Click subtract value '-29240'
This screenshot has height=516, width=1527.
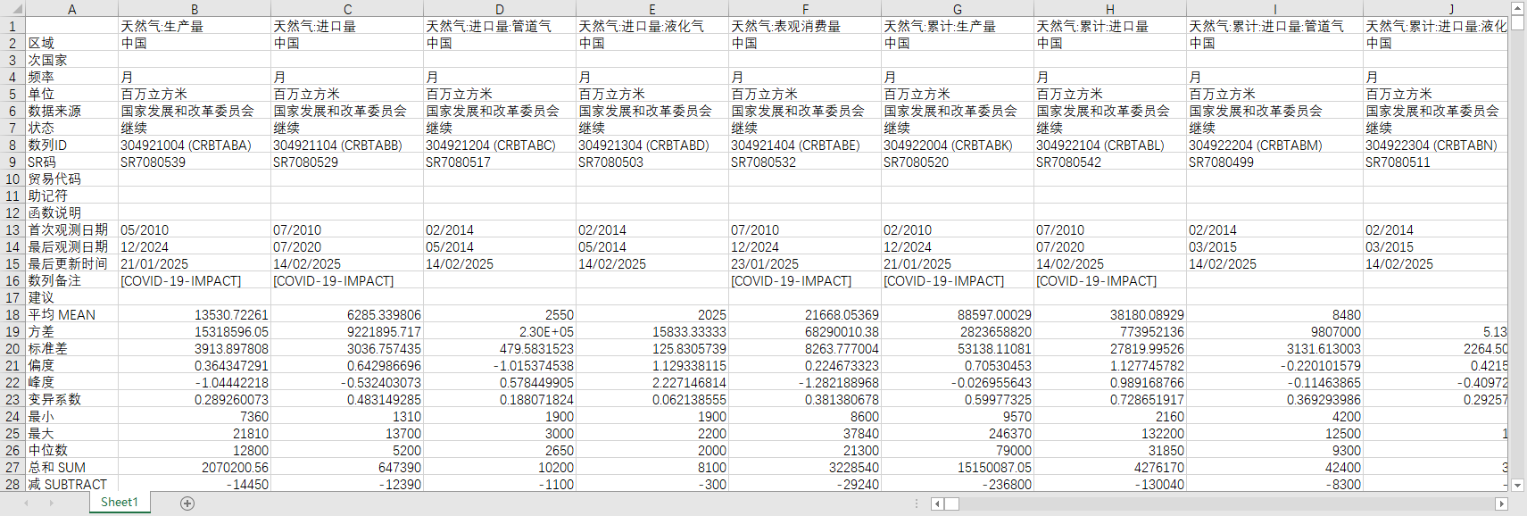coord(805,484)
